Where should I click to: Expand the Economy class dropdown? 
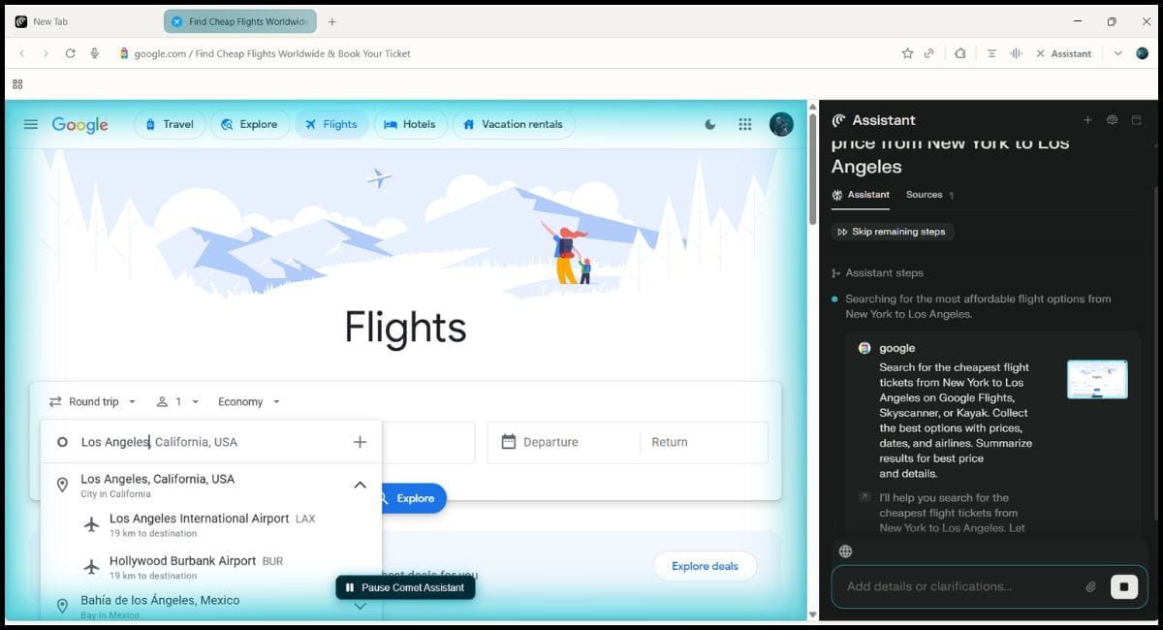tap(249, 401)
